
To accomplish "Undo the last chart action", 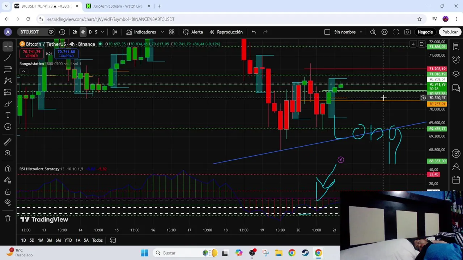I will point(254,32).
